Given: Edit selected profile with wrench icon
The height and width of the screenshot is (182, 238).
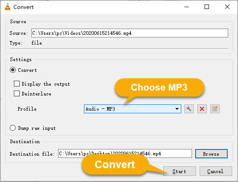Looking at the screenshot, I should (x=189, y=109).
